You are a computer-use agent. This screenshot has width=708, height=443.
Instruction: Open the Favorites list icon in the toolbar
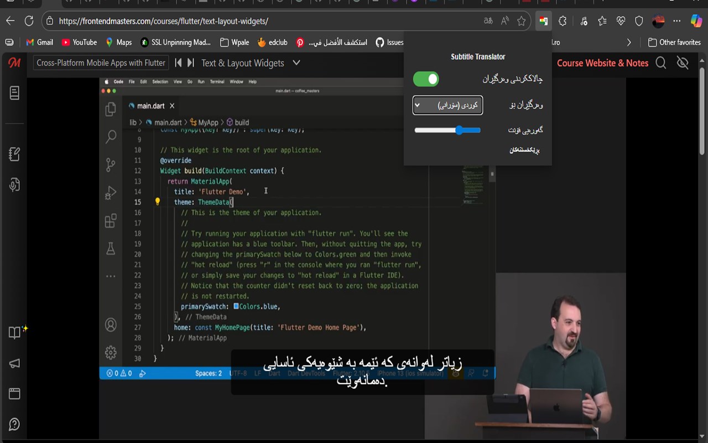(602, 21)
